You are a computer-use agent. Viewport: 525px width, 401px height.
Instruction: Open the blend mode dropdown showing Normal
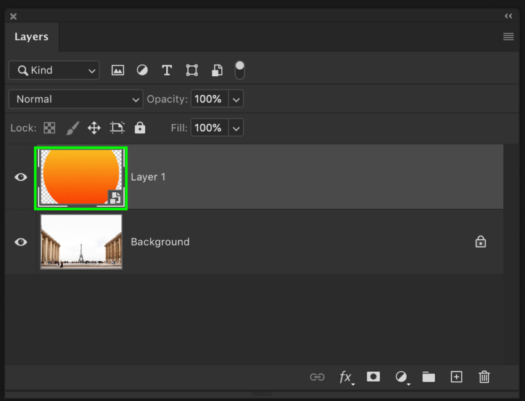tap(75, 99)
